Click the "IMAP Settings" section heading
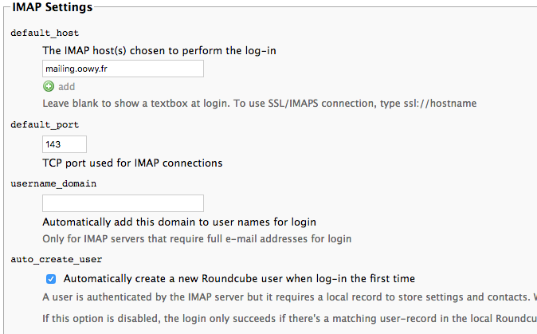 point(53,7)
